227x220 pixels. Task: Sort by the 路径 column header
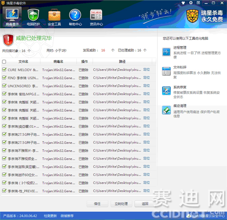122,62
